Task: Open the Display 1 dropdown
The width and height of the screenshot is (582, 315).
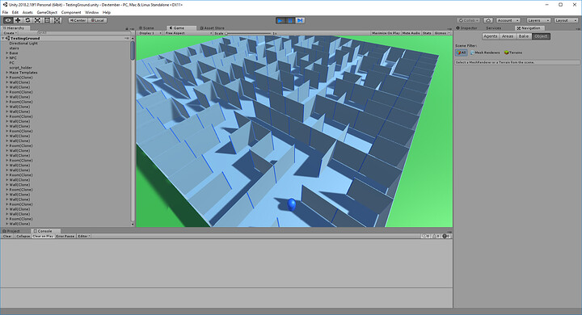Action: coord(150,33)
